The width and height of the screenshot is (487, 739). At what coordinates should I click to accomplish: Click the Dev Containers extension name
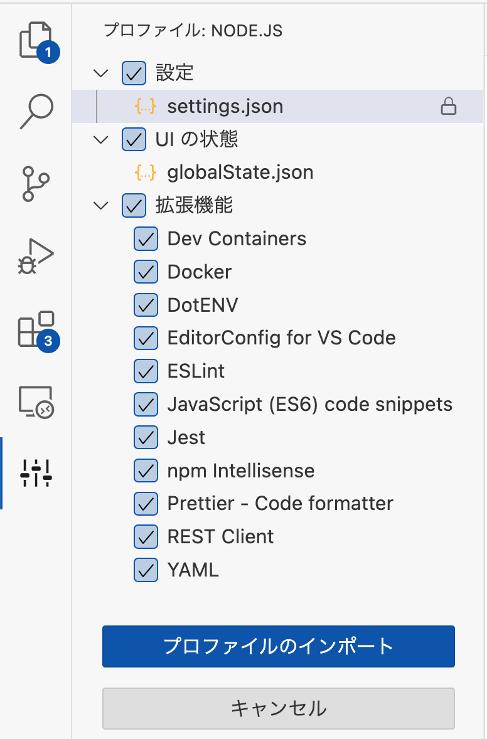coord(237,238)
